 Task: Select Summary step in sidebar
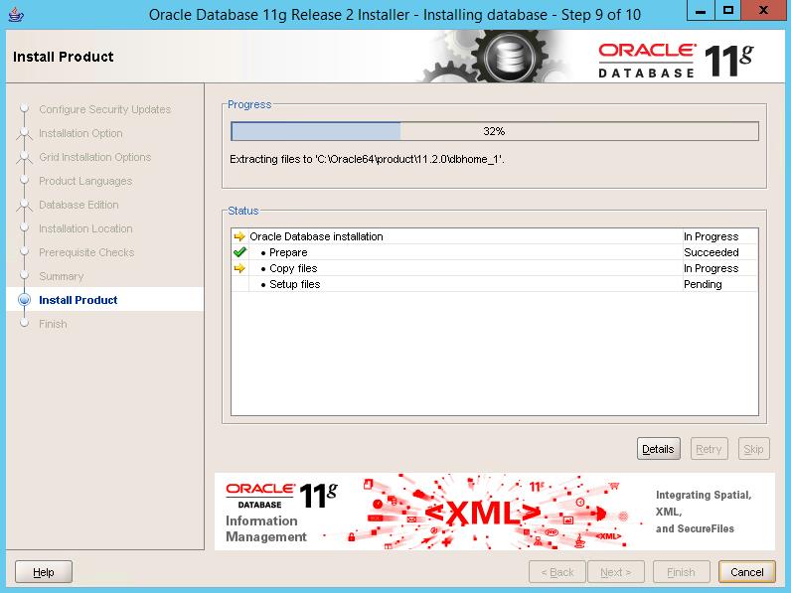coord(61,276)
